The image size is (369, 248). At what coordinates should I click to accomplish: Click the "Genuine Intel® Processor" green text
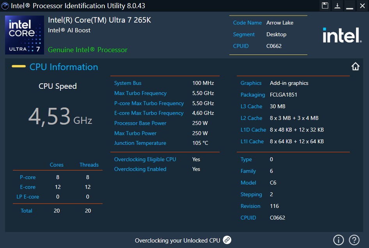[x=88, y=50]
